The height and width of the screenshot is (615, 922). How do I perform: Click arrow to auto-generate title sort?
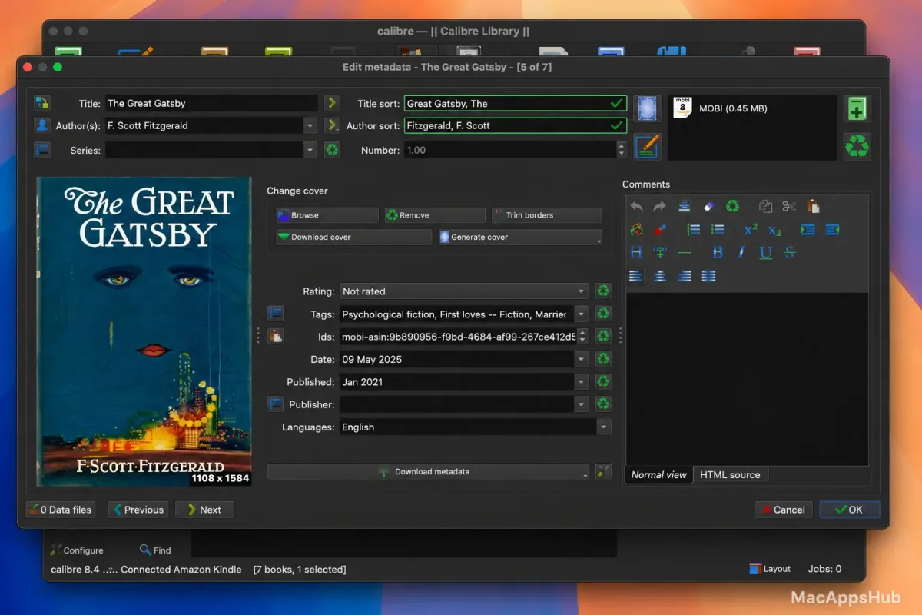click(x=332, y=103)
